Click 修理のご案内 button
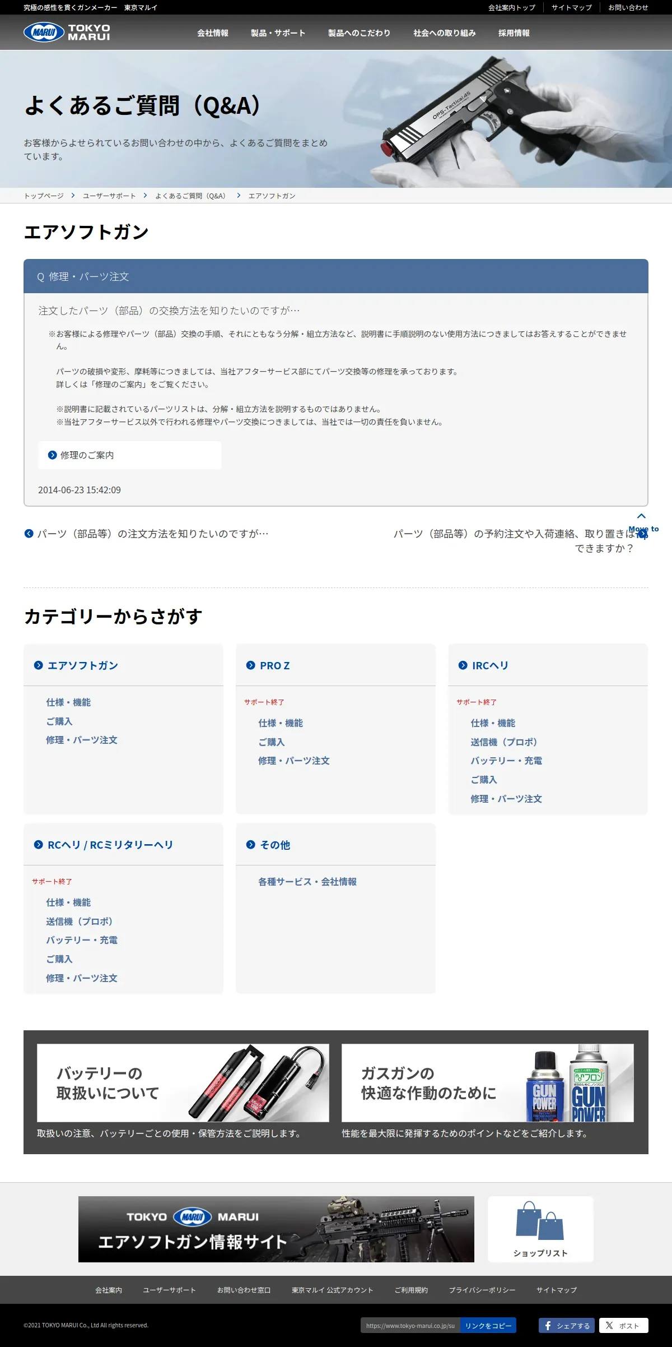The width and height of the screenshot is (672, 1347). [x=129, y=455]
